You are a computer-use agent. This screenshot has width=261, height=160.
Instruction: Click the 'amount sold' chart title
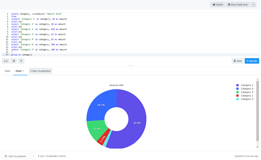[117, 85]
